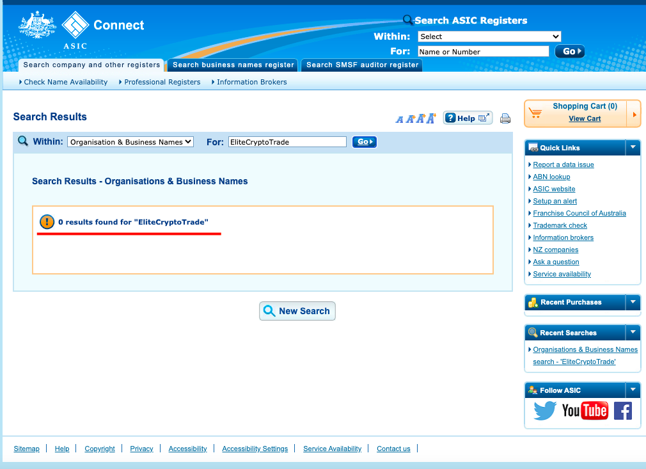
Task: Open Accessibility Settings footer link
Action: tap(255, 449)
